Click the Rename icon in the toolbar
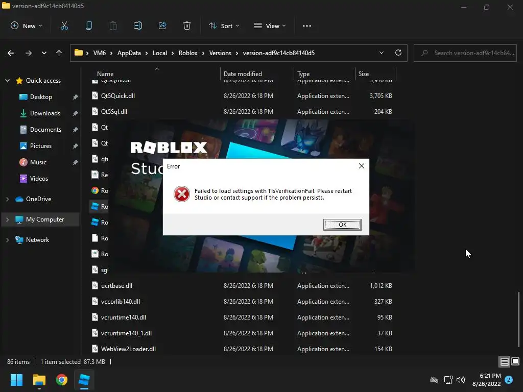 pos(138,26)
